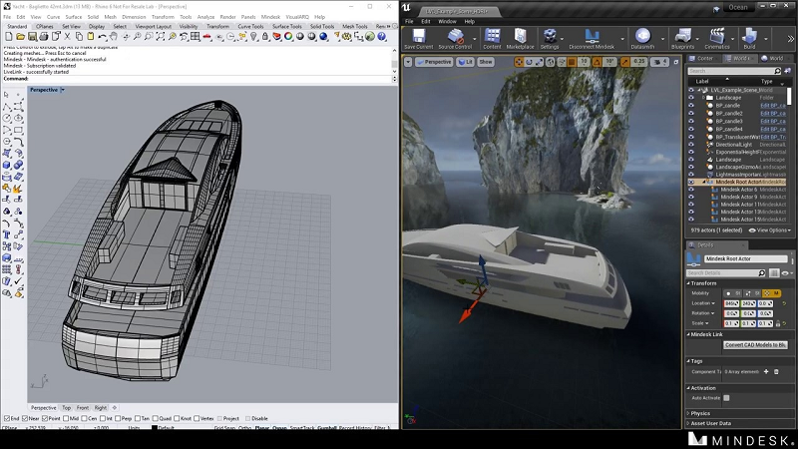Open the Mindesk menu in Rhino
Screen dimensions: 798x449
(270, 17)
